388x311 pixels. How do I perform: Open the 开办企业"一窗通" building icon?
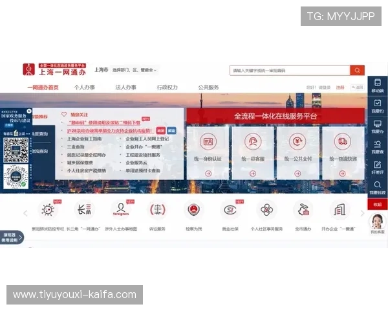[x=339, y=210]
